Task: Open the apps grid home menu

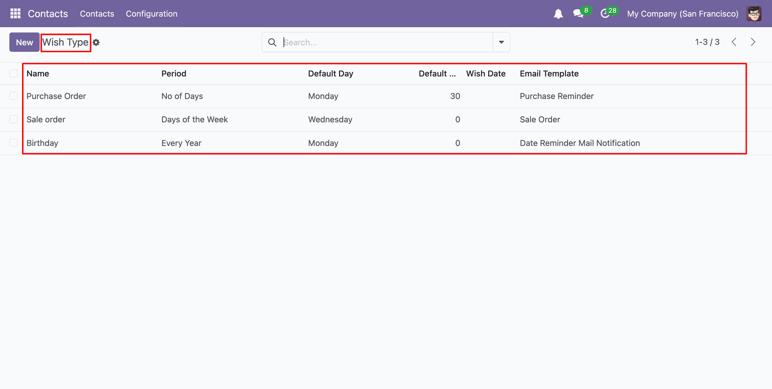Action: click(x=15, y=14)
